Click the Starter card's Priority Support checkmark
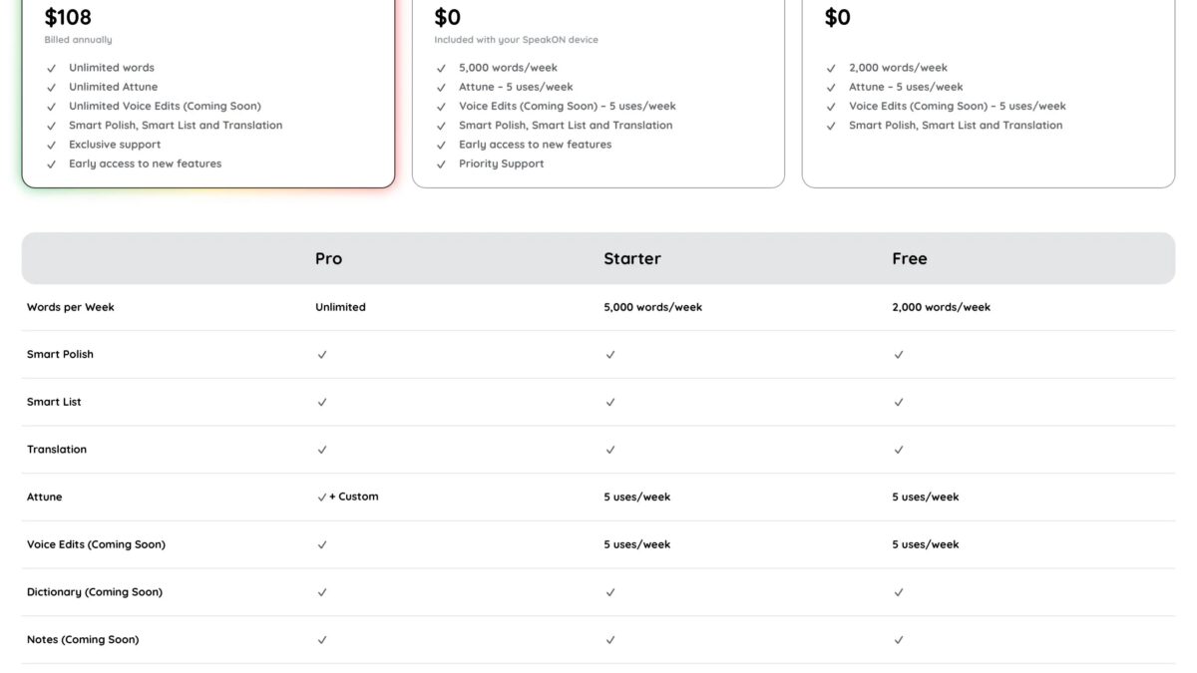The height and width of the screenshot is (673, 1197). [441, 165]
